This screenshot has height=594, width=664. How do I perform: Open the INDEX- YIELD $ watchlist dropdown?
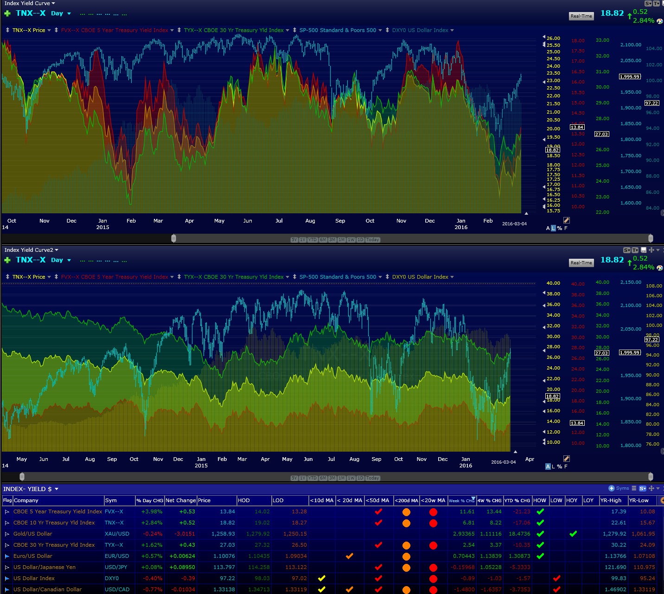click(57, 489)
